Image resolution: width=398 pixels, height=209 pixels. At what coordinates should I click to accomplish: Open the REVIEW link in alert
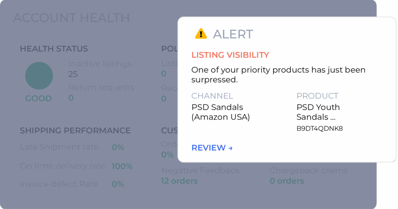[212, 148]
